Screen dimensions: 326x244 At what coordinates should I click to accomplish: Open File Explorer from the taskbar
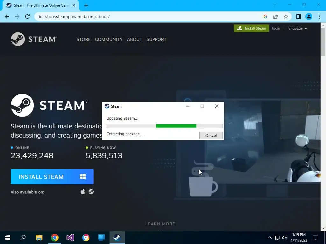(39, 238)
